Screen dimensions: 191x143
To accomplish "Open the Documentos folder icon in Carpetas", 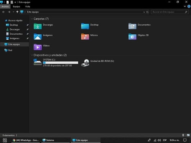I will coord(132,26).
